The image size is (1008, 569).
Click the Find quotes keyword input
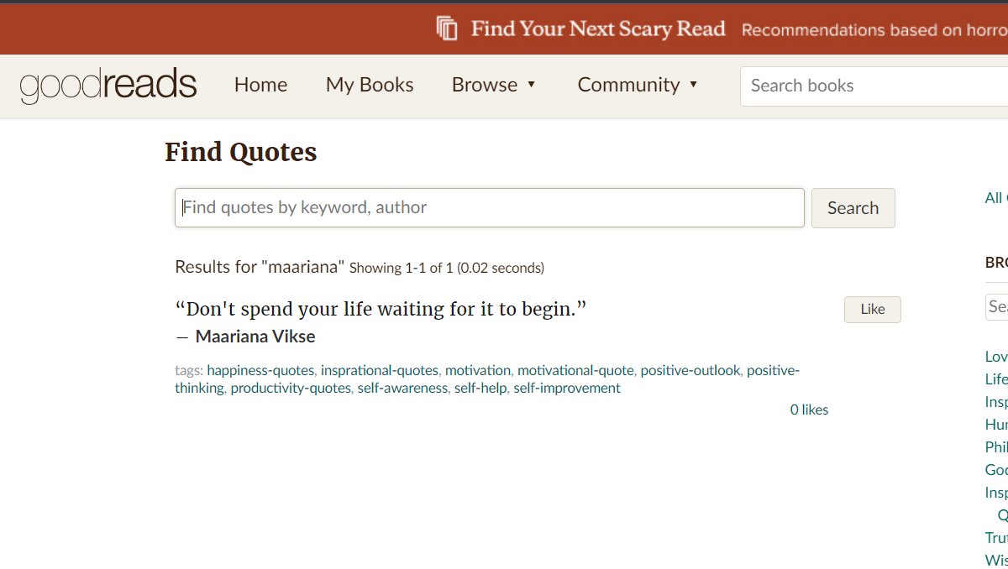pos(490,207)
